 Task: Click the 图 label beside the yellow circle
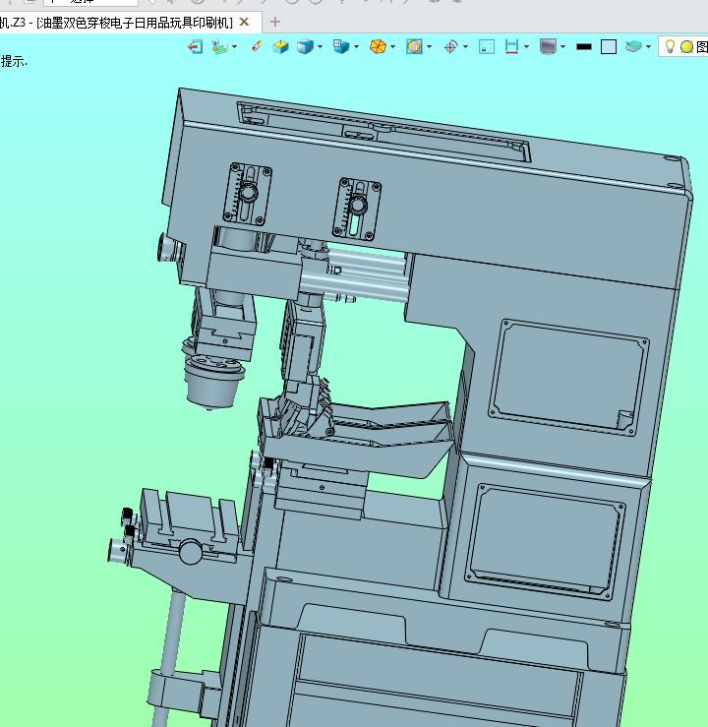701,47
